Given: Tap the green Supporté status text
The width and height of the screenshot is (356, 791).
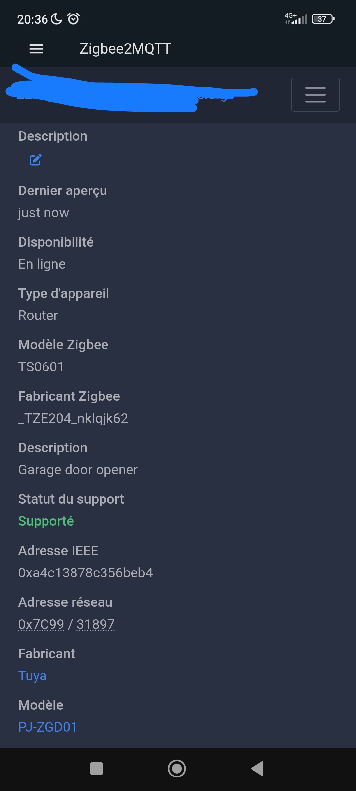Looking at the screenshot, I should tap(46, 521).
